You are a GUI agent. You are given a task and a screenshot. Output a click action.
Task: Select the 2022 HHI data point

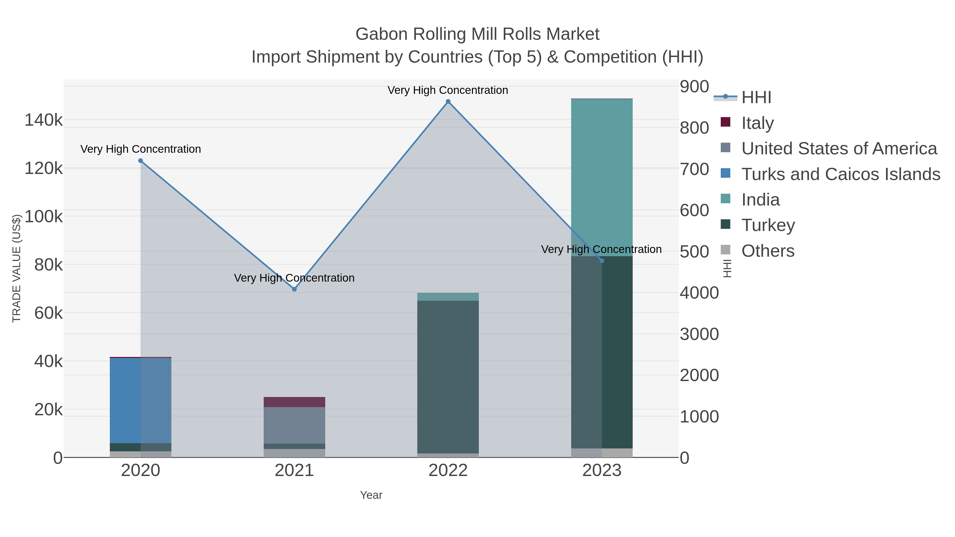448,102
